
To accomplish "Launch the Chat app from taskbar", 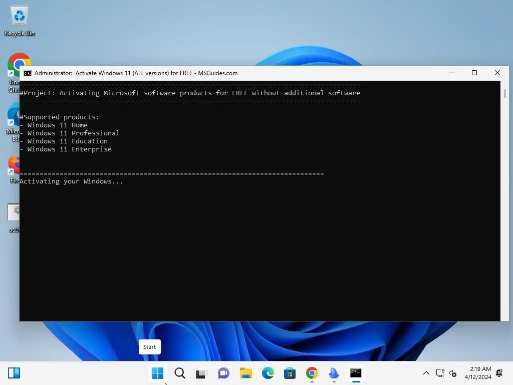I will [223, 373].
